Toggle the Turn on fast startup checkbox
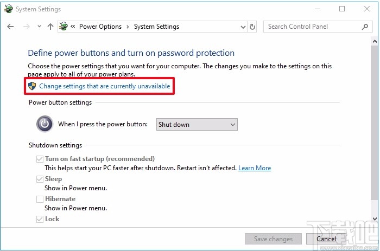380x251 pixels. 40,159
